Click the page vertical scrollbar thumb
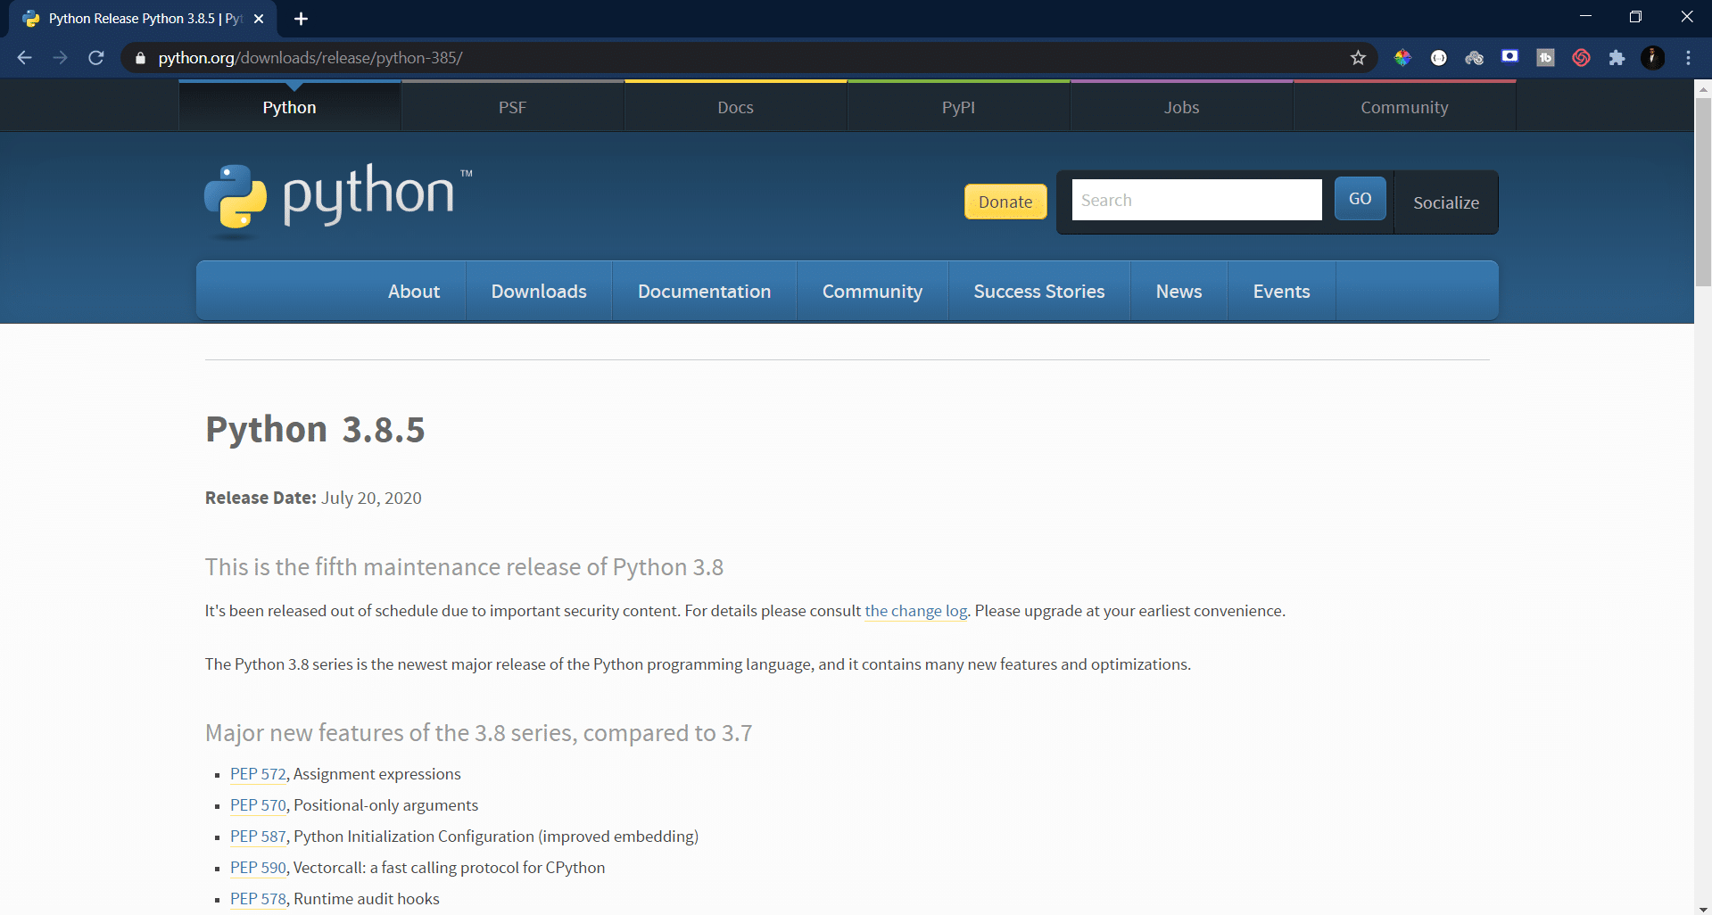1712x915 pixels. coord(1703,192)
